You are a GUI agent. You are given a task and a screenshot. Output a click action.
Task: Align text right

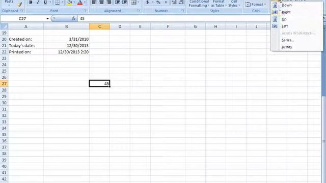[x=108, y=2]
